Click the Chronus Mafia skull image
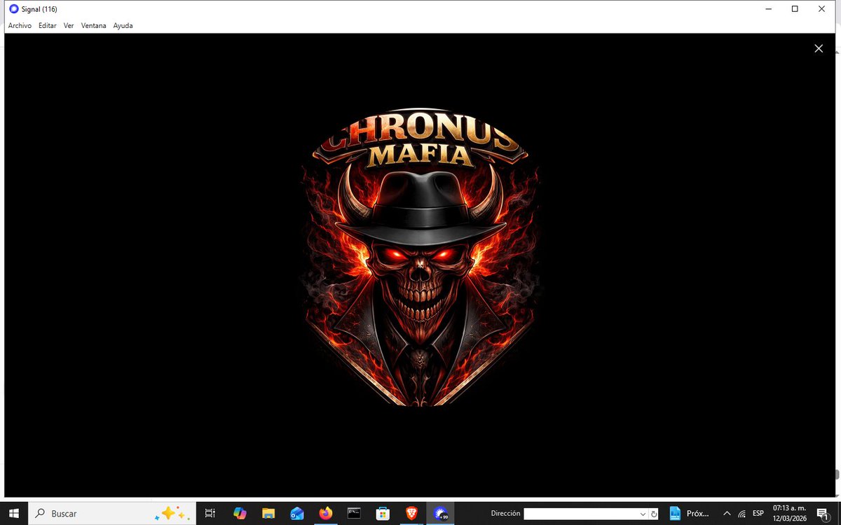Image resolution: width=841 pixels, height=525 pixels. pos(420,258)
